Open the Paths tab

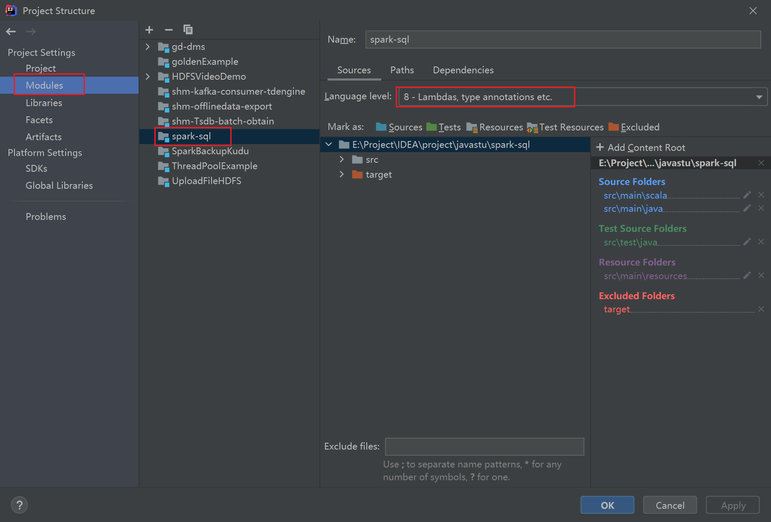pos(402,70)
